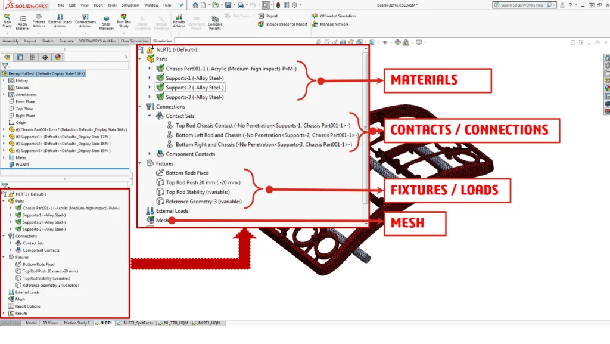
Task: Open the Connections Advisor tool
Action: [x=86, y=21]
